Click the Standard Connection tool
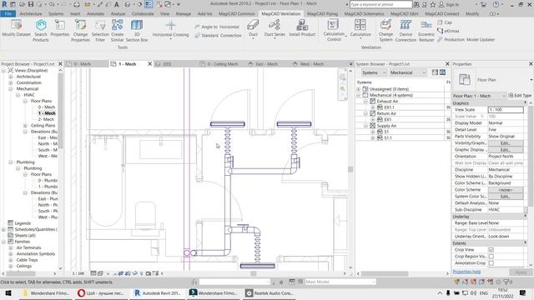The image size is (534, 300). pos(218,35)
